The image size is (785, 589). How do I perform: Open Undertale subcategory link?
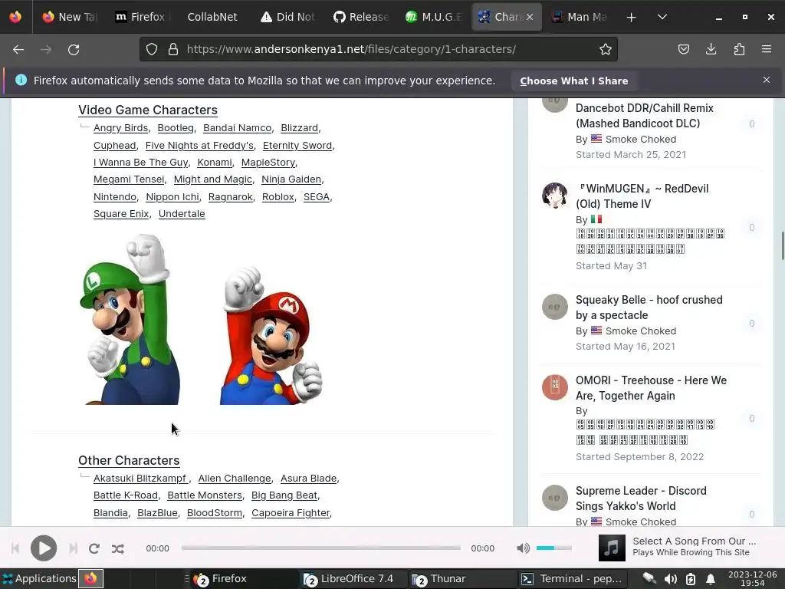(182, 213)
